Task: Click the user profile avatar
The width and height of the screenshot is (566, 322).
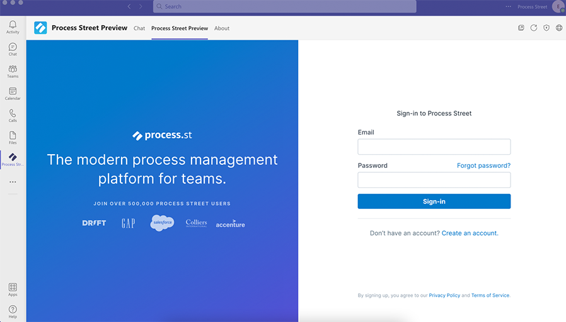Action: pos(559,6)
